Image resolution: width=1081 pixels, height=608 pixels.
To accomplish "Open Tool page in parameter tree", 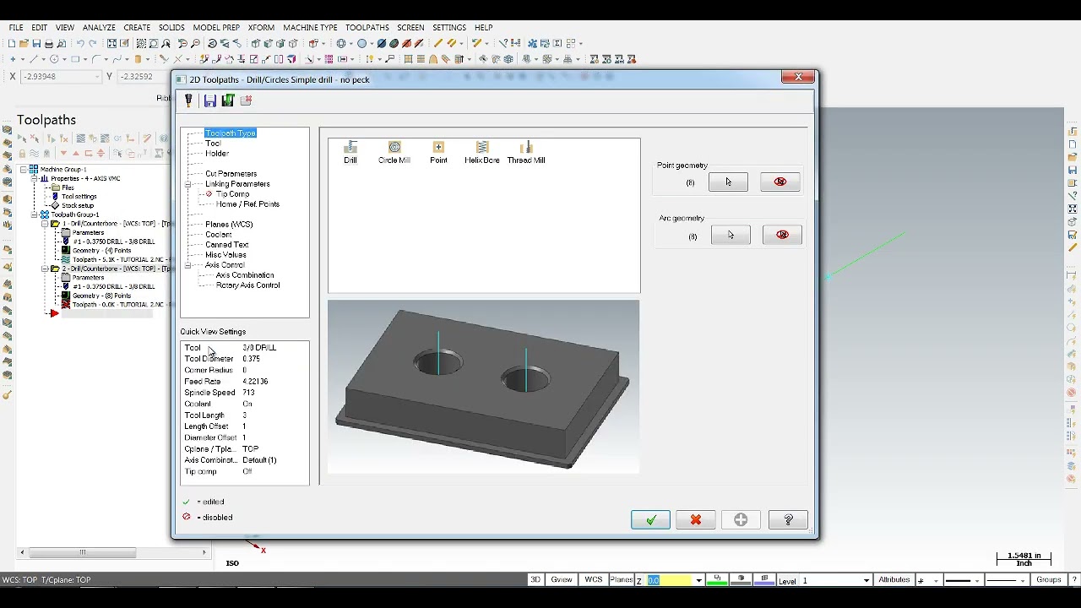I will pos(213,144).
